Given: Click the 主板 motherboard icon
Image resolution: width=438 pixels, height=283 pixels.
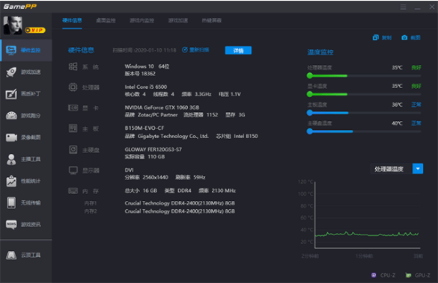Looking at the screenshot, I should point(73,128).
